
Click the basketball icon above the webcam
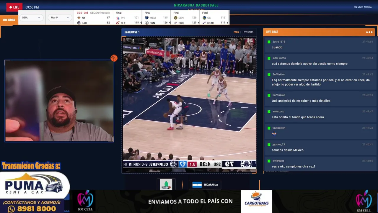tap(114, 58)
